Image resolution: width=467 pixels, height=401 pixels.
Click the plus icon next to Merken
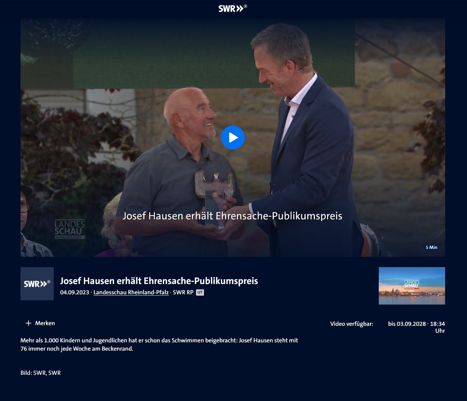point(29,323)
